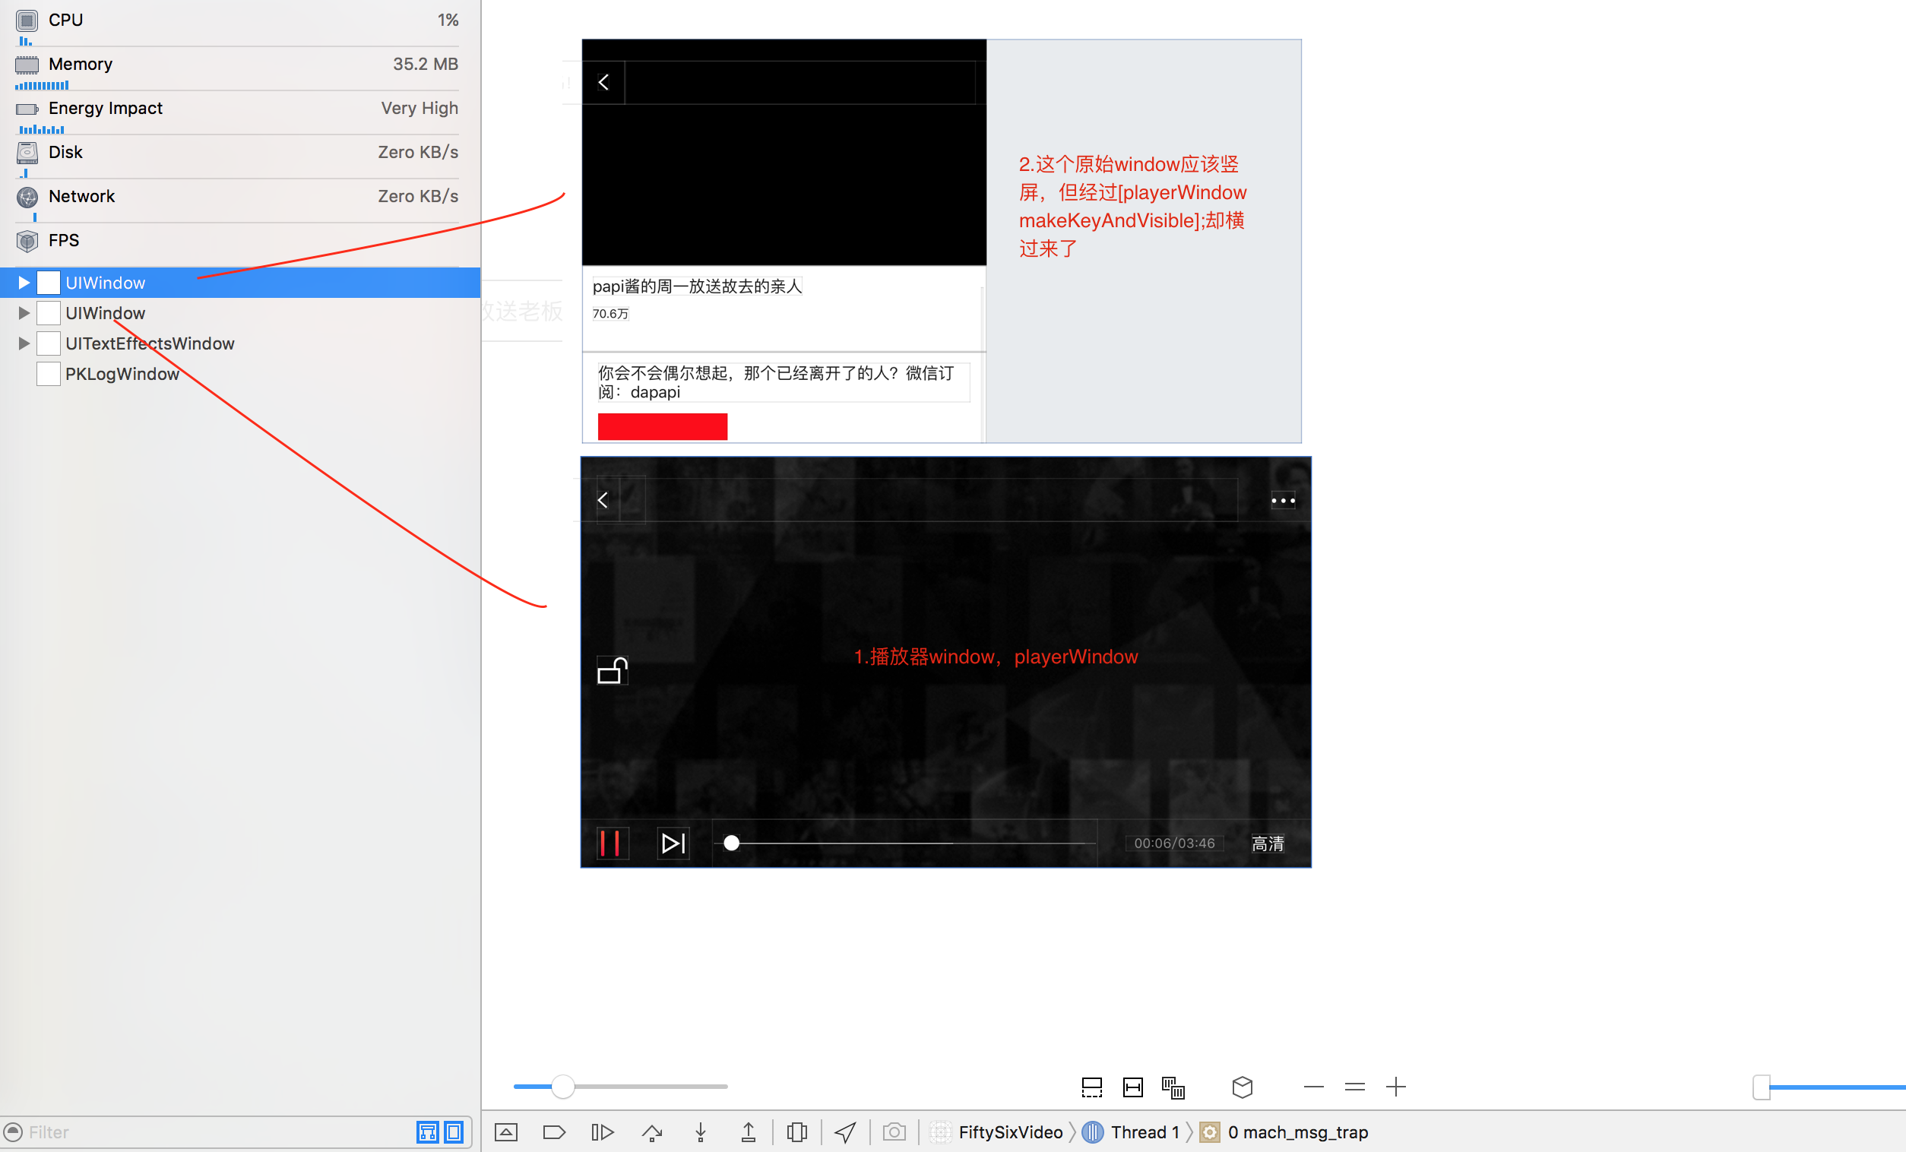1906x1152 pixels.
Task: Click the capture camera icon
Action: point(894,1133)
